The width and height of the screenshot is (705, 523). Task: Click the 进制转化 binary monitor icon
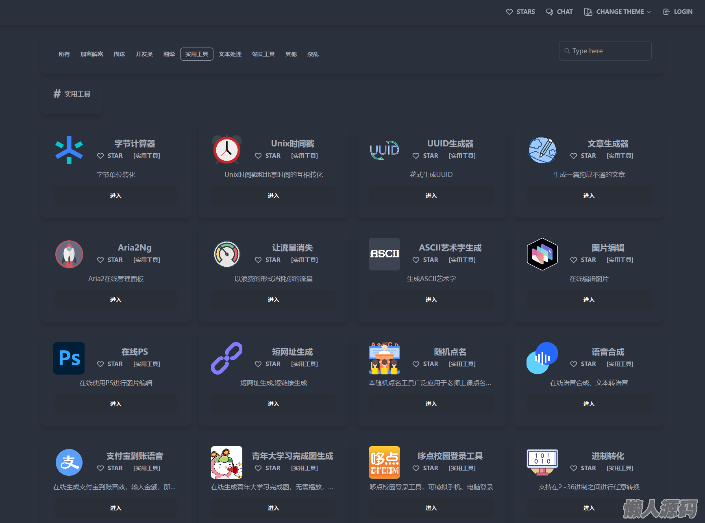542,462
